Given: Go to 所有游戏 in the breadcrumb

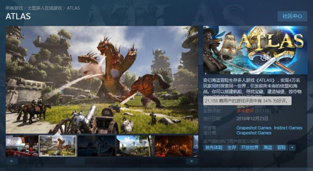Looking at the screenshot, I should (x=14, y=8).
